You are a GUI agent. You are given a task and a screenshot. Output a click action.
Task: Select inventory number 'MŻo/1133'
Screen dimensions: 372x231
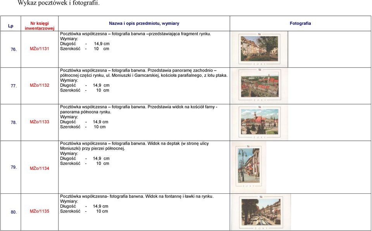coord(40,122)
